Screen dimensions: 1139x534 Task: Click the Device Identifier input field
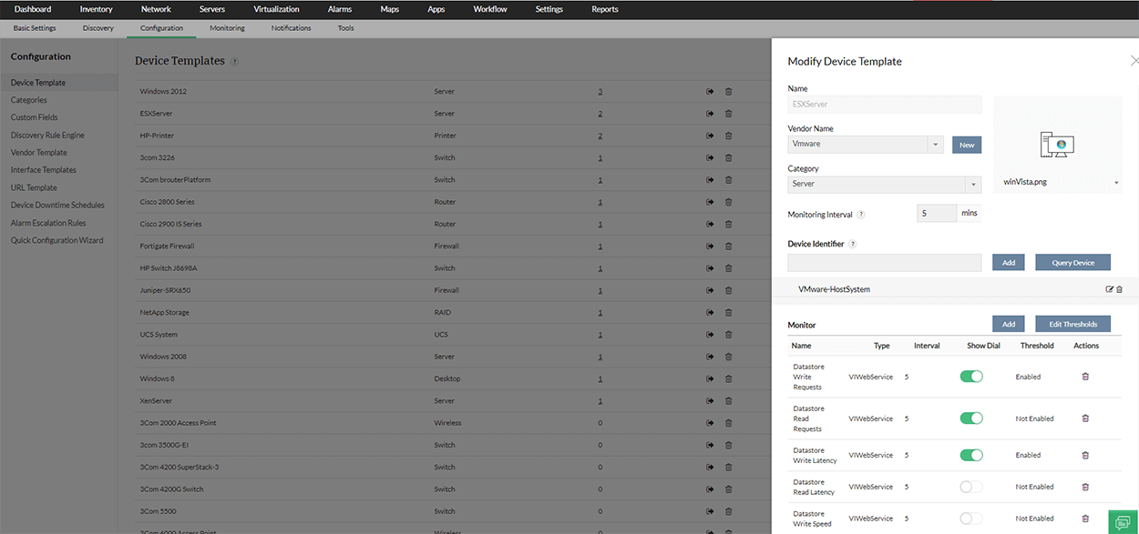(884, 262)
